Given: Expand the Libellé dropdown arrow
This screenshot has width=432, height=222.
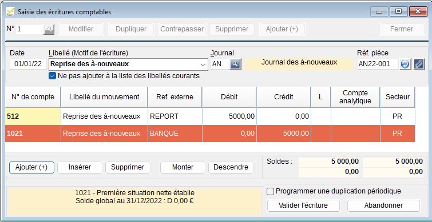Looking at the screenshot, I should [203, 64].
